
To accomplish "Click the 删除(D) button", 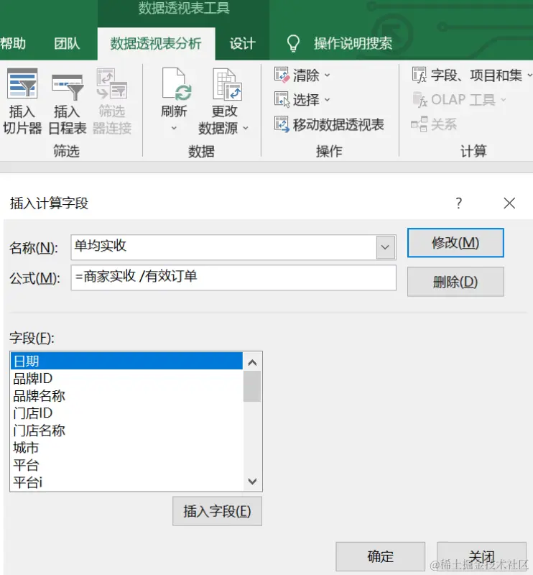I will (455, 282).
